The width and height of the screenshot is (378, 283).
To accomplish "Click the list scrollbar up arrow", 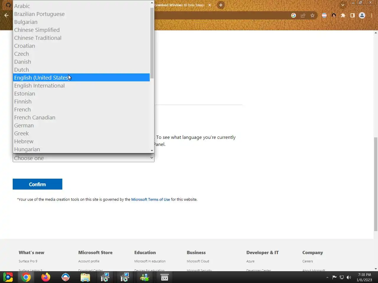I will pyautogui.click(x=152, y=3).
